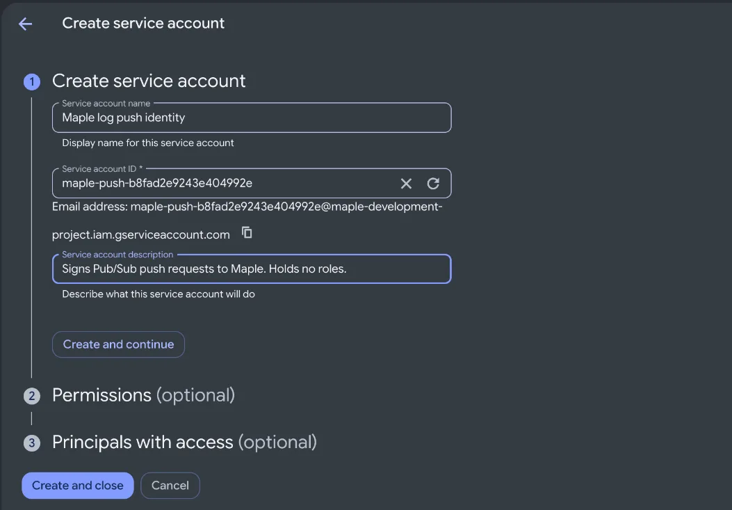Go back using the left arrow icon
Viewport: 732px width, 510px height.
click(25, 24)
